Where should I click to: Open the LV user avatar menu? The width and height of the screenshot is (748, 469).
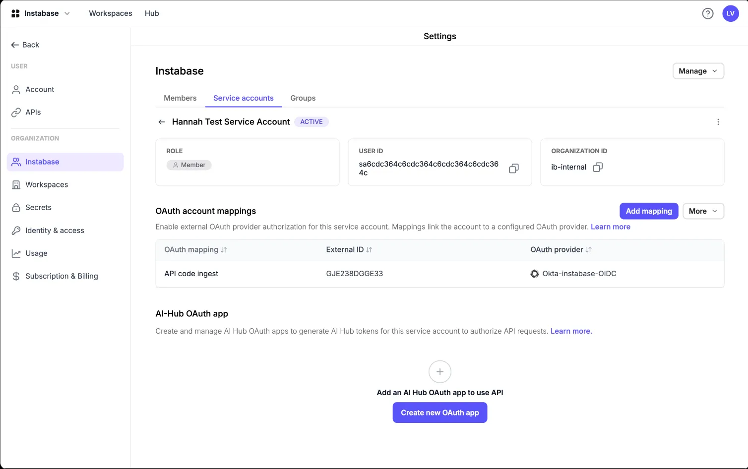click(x=731, y=13)
